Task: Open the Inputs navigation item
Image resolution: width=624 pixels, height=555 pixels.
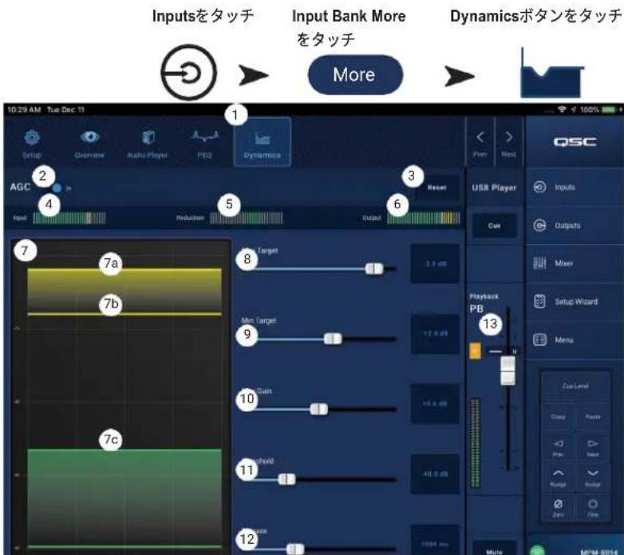Action: click(575, 187)
